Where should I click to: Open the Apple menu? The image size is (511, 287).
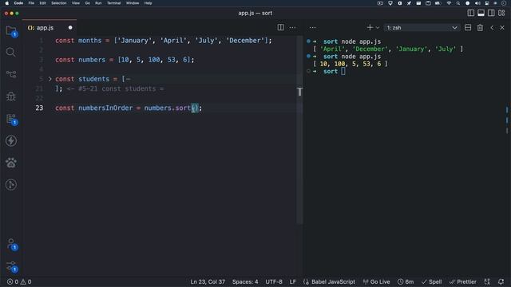pos(7,3)
